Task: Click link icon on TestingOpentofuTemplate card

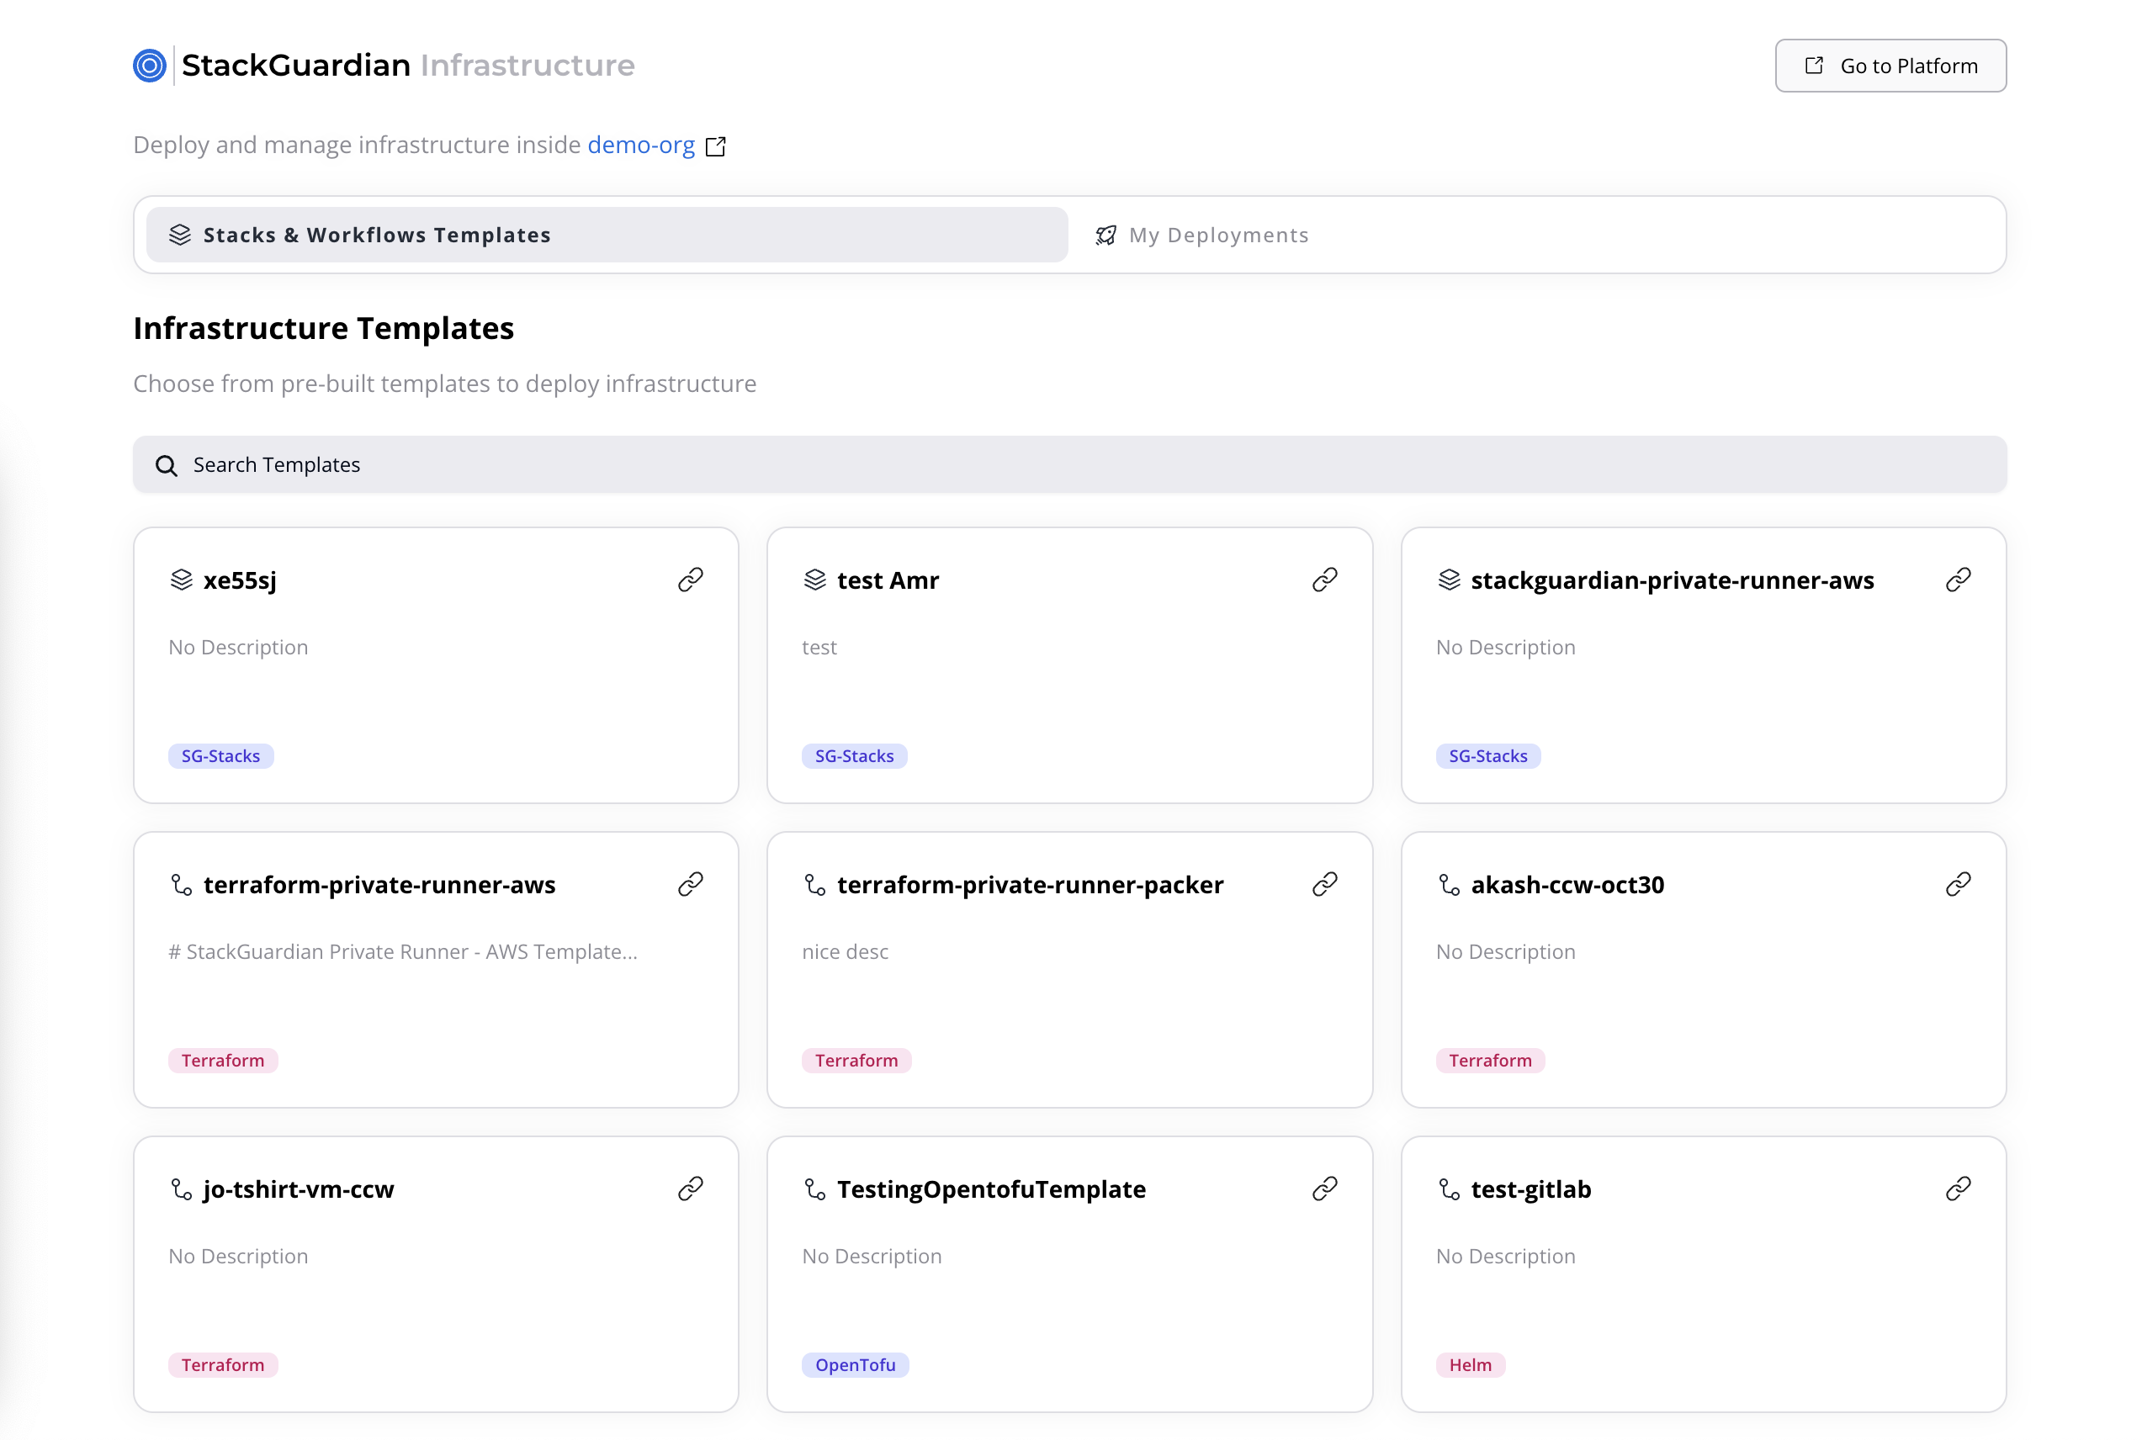Action: [1323, 1189]
